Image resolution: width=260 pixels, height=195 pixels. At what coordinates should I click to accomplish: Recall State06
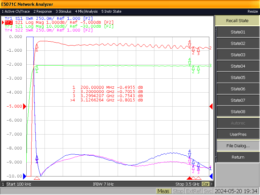coord(238,89)
